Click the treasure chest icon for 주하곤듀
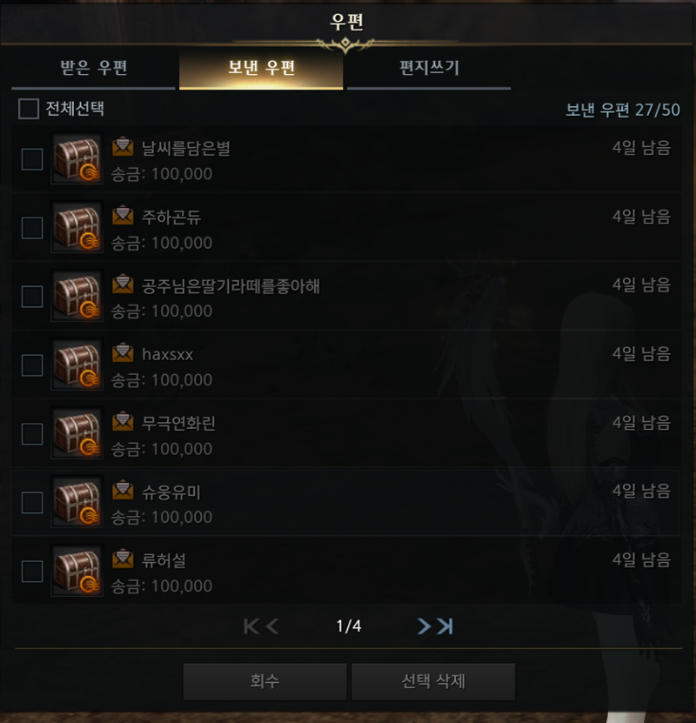The height and width of the screenshot is (723, 696). (x=77, y=227)
